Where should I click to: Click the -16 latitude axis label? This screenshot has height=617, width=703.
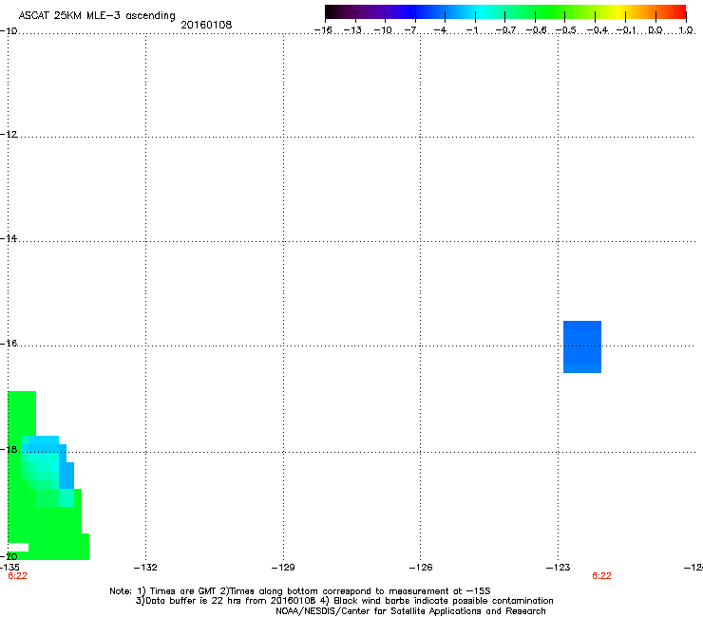(x=9, y=344)
